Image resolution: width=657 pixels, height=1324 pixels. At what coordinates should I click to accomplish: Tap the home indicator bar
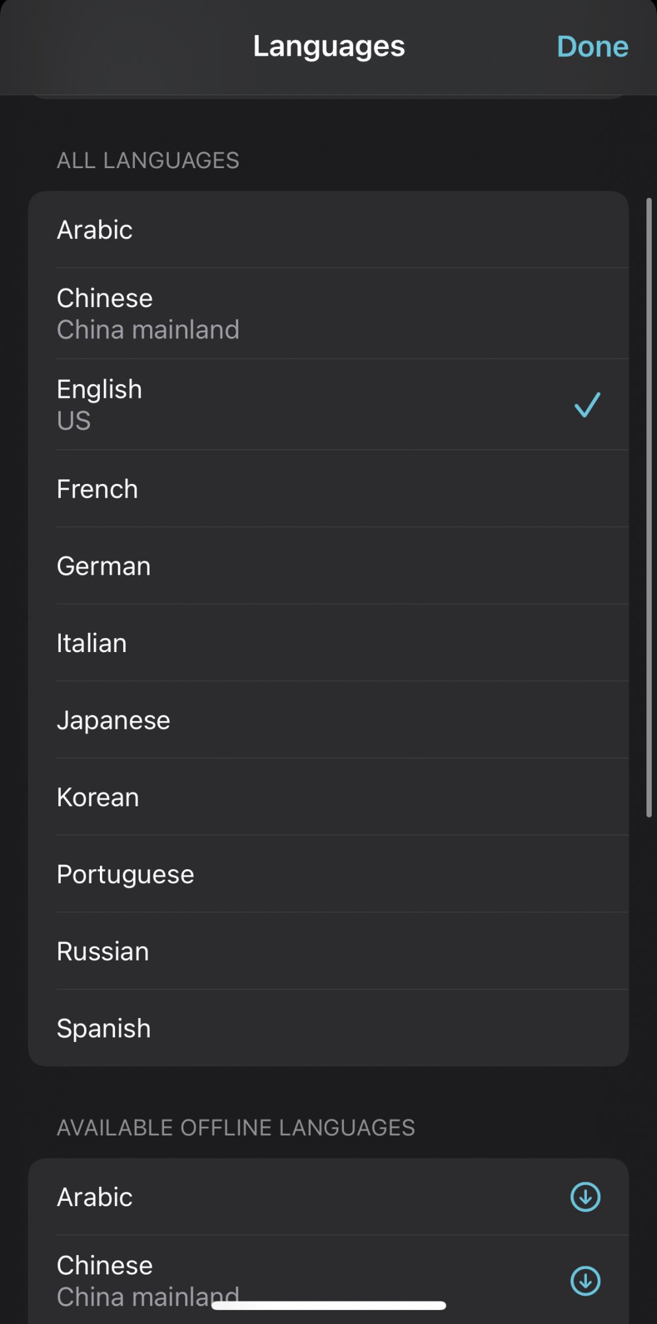click(328, 1305)
